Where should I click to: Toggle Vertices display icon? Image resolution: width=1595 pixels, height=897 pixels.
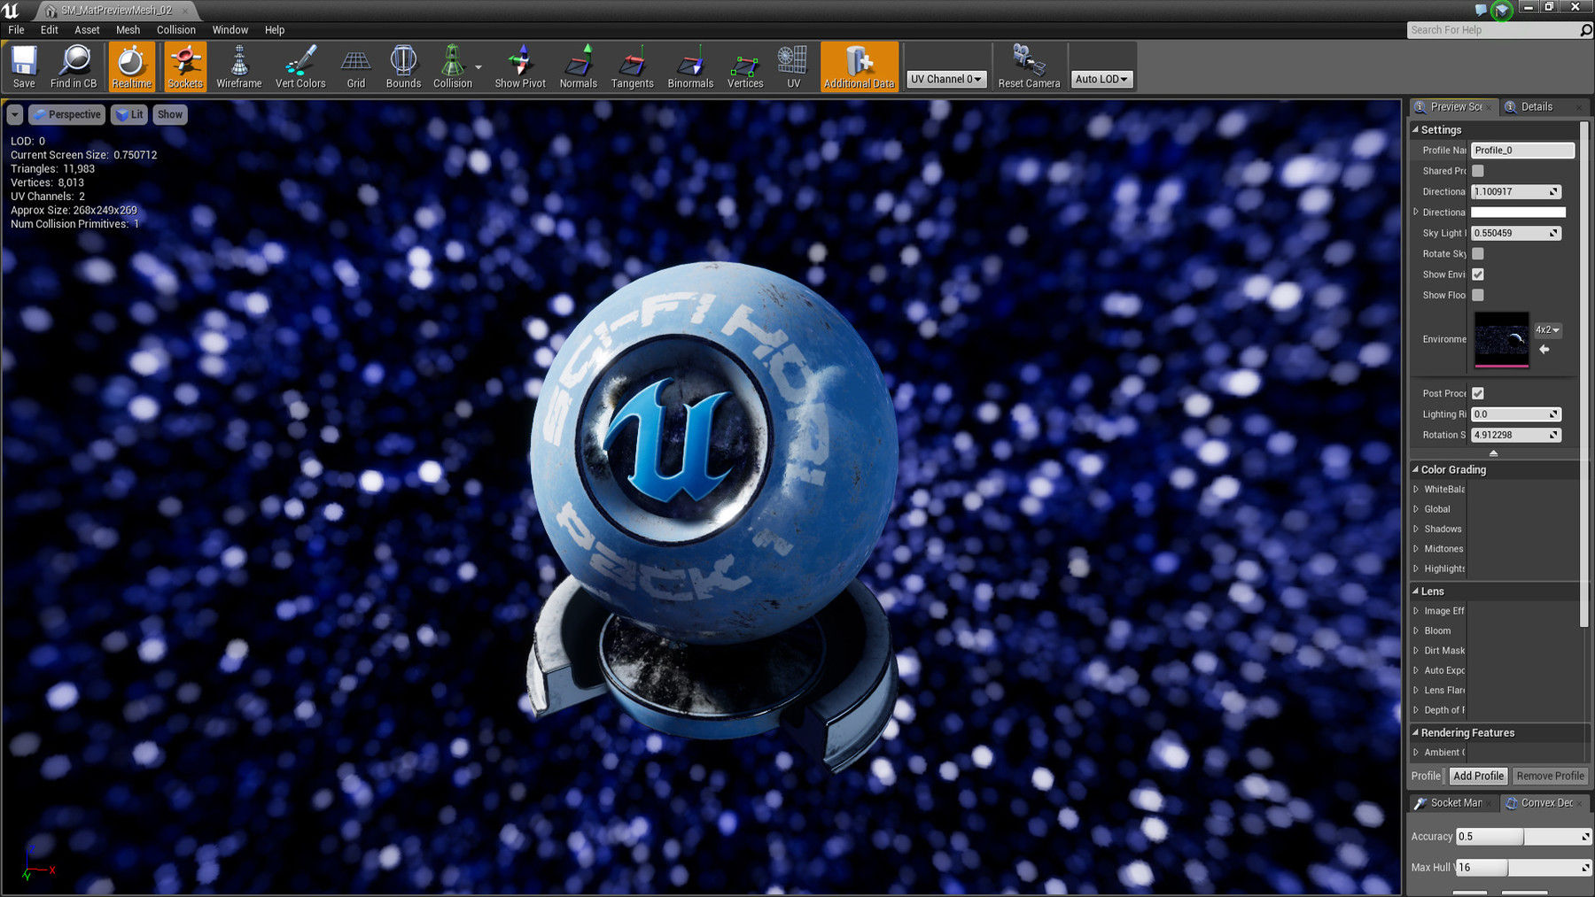[x=745, y=66]
